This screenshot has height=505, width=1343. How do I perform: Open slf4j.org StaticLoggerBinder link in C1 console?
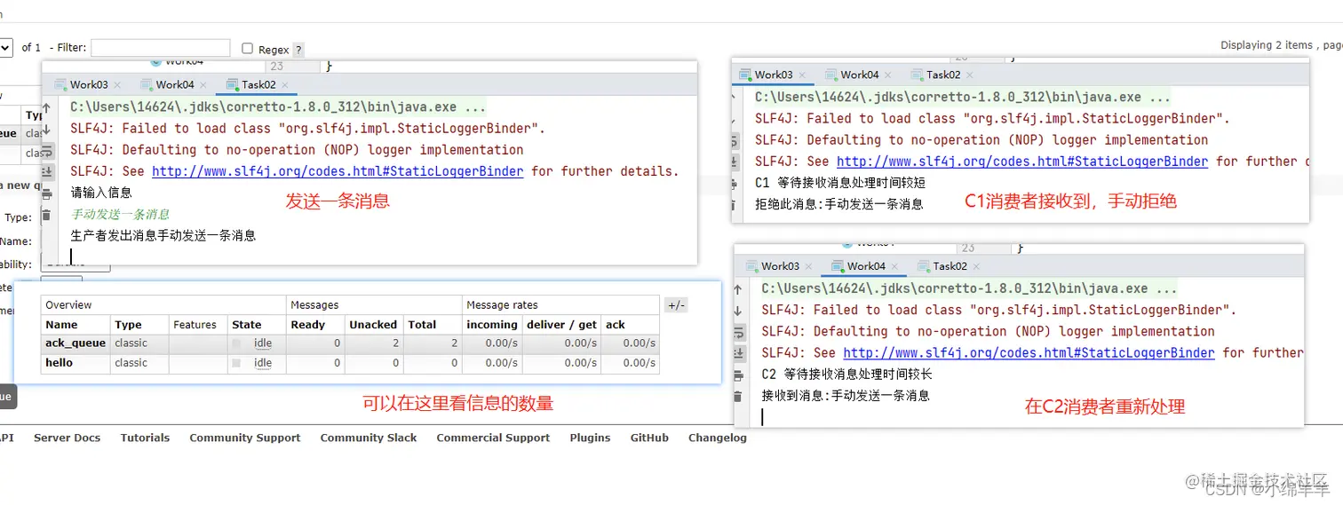coord(1022,162)
